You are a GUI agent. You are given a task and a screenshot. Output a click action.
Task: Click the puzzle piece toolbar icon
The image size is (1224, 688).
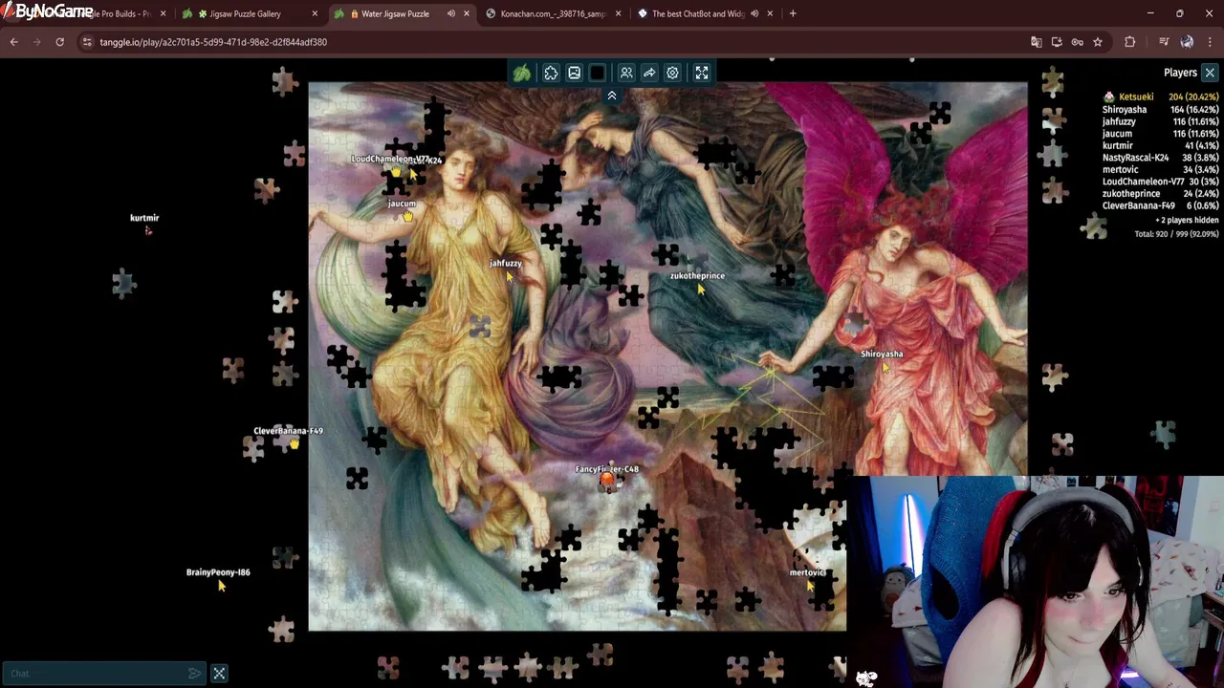point(551,74)
